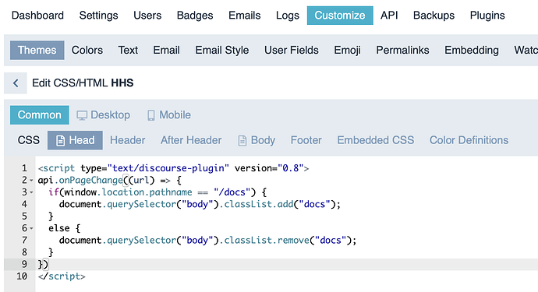The height and width of the screenshot is (292, 538).
Task: Click the theme name HHS in the heading
Action: pos(122,83)
